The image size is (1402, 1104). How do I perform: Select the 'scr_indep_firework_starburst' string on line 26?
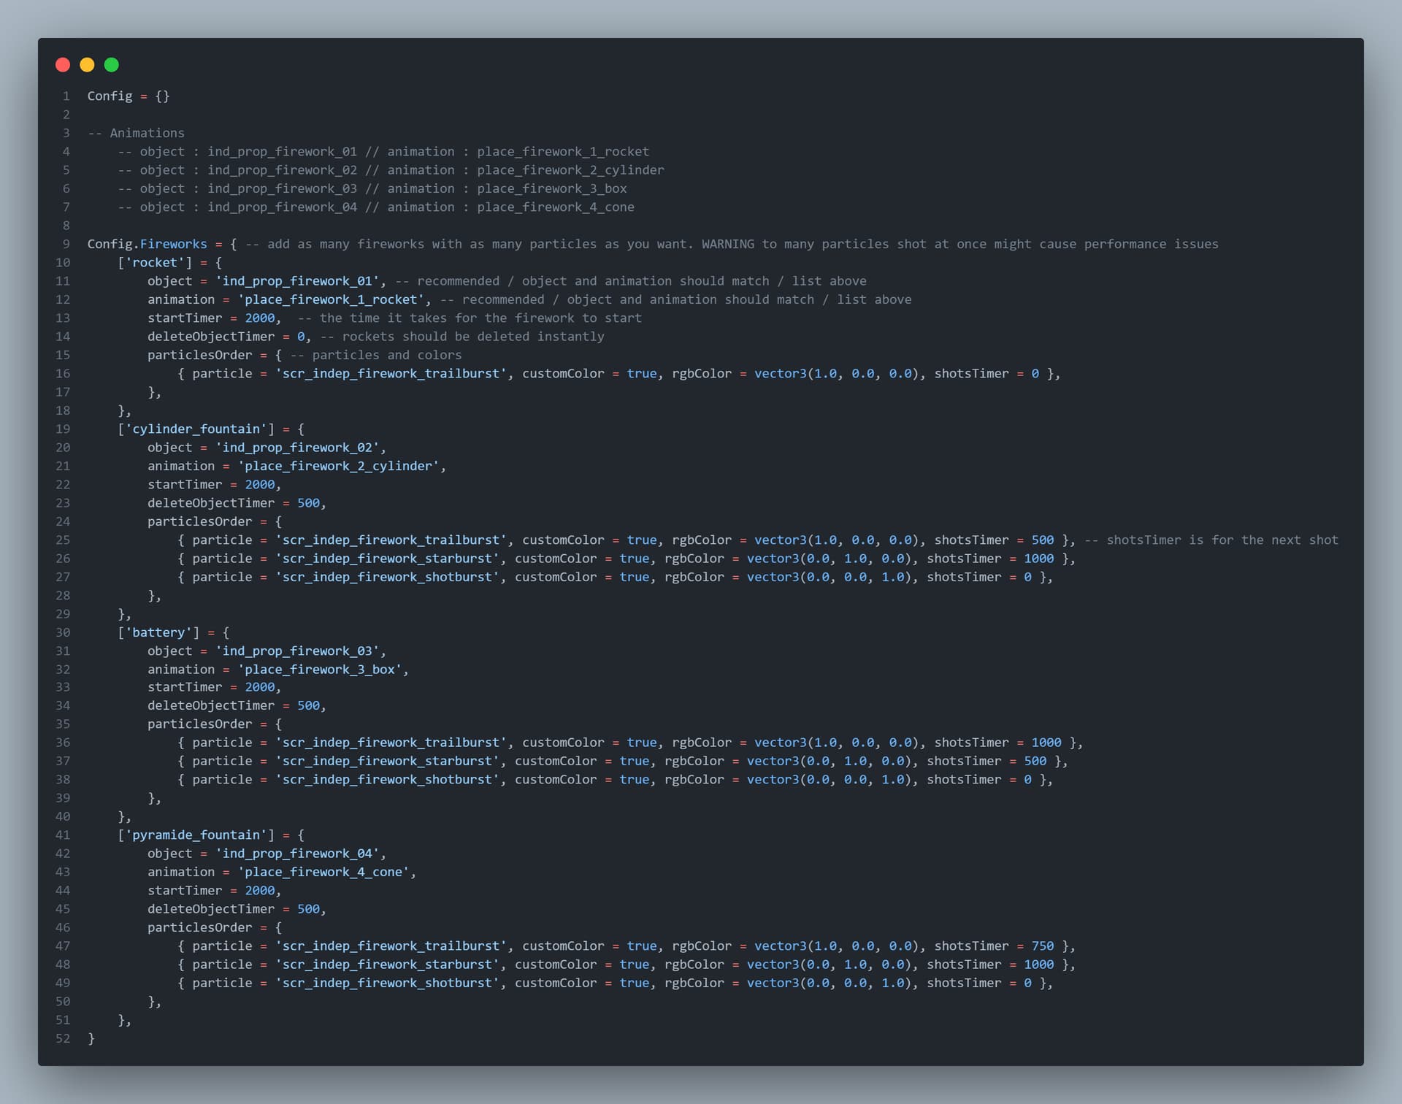(x=389, y=559)
